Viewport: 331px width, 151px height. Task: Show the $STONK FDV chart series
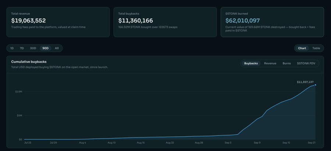point(306,63)
